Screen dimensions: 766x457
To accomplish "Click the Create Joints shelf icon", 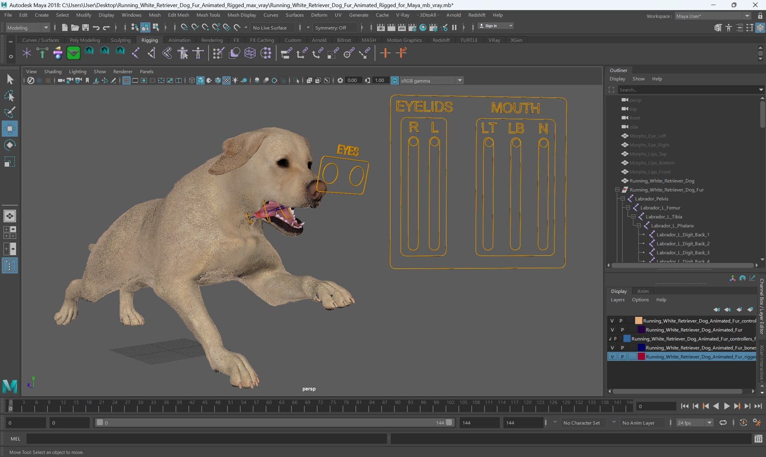I will [x=135, y=53].
